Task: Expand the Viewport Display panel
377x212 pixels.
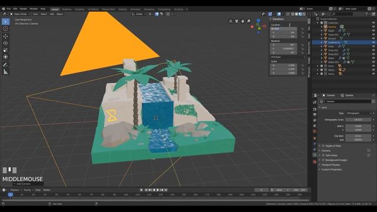Action: [330, 165]
